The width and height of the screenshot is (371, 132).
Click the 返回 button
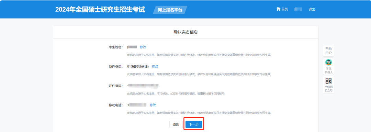coord(176,124)
